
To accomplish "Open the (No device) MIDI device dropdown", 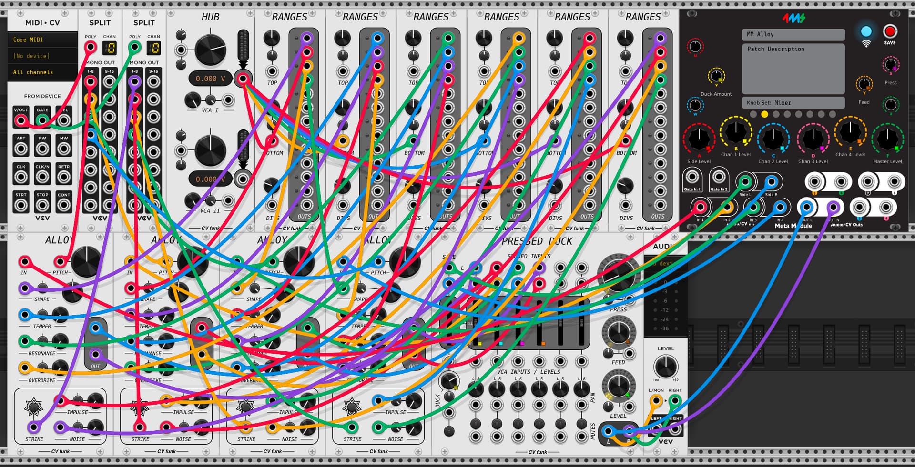I will tap(42, 56).
